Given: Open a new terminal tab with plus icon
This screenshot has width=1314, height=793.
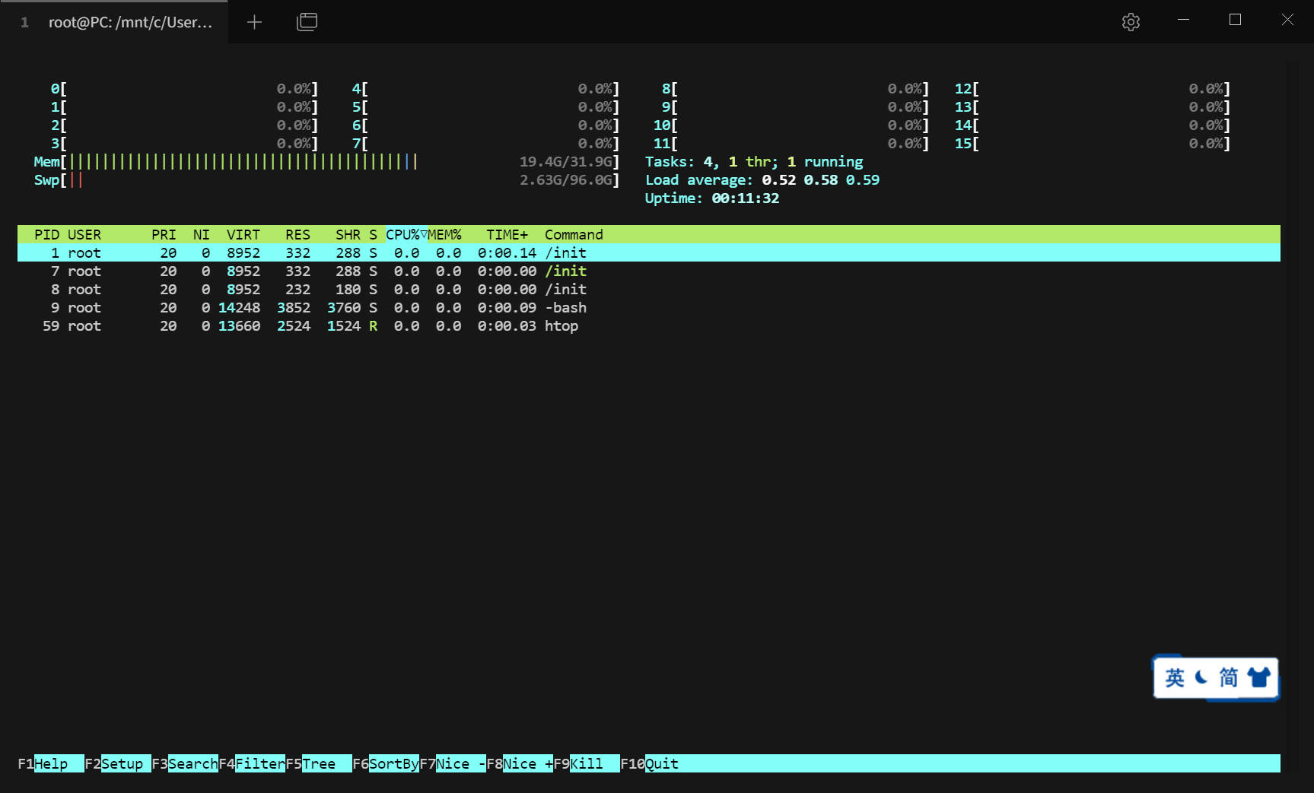Looking at the screenshot, I should pos(254,22).
